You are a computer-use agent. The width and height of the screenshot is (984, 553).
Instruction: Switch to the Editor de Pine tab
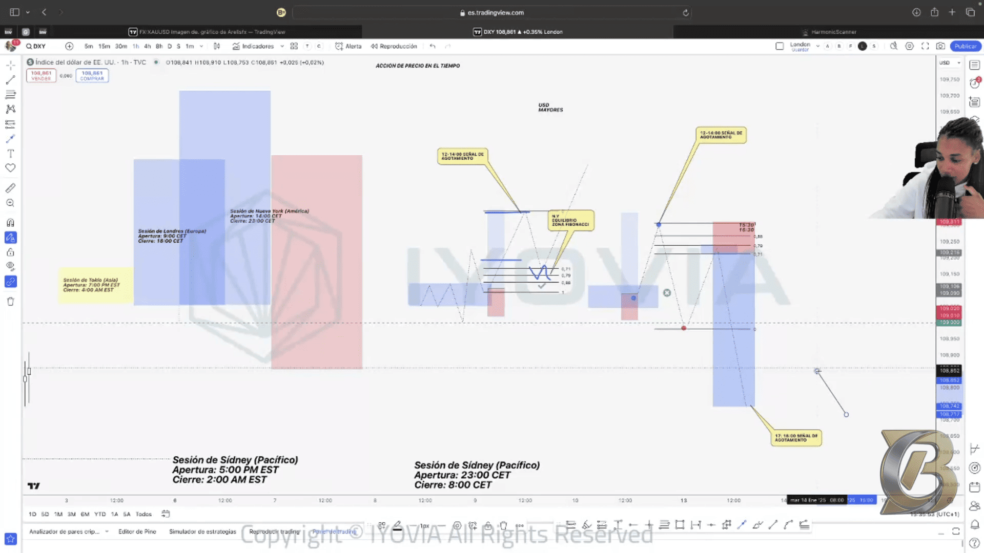137,531
